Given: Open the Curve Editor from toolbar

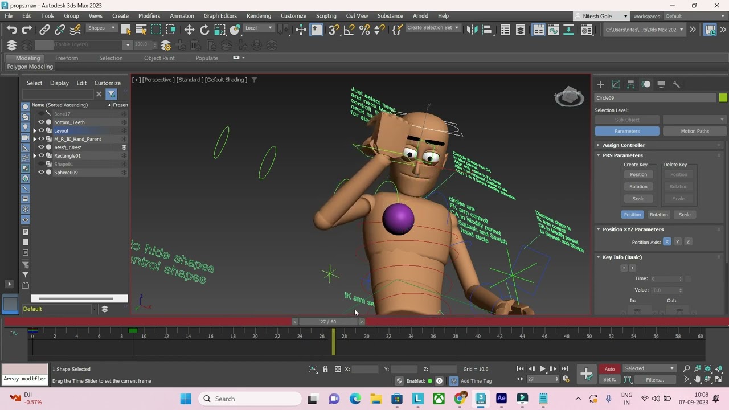Looking at the screenshot, I should pyautogui.click(x=553, y=30).
